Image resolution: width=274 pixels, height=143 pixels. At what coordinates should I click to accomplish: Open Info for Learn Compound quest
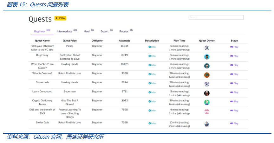[x=152, y=92]
